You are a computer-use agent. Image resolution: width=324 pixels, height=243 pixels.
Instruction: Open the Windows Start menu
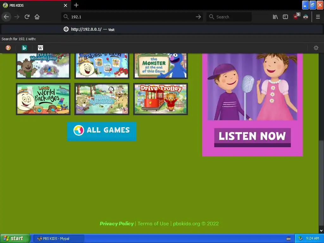(x=15, y=239)
